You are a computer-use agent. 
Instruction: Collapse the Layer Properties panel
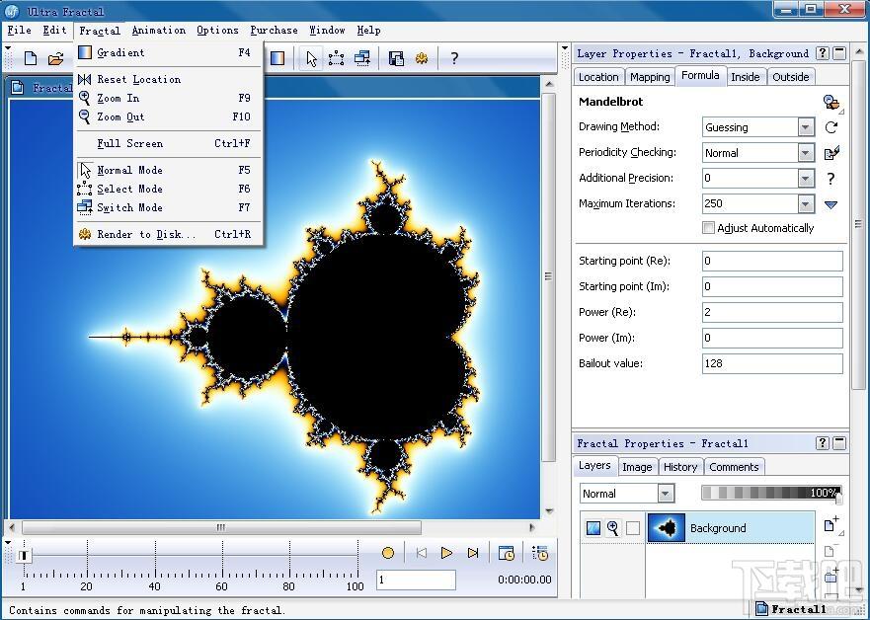(x=840, y=53)
